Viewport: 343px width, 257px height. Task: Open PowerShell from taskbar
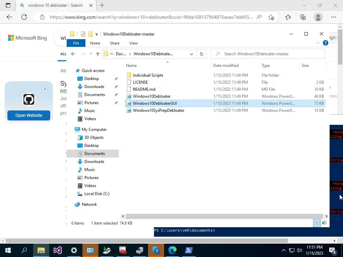click(x=189, y=250)
